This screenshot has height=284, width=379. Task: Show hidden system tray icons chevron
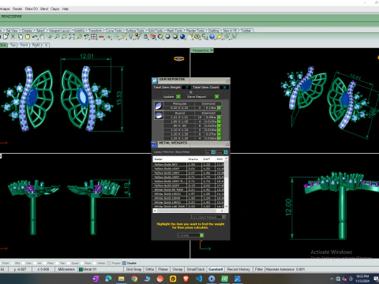[332, 278]
